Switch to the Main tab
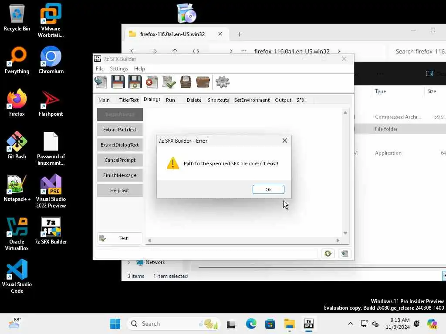 pos(104,100)
